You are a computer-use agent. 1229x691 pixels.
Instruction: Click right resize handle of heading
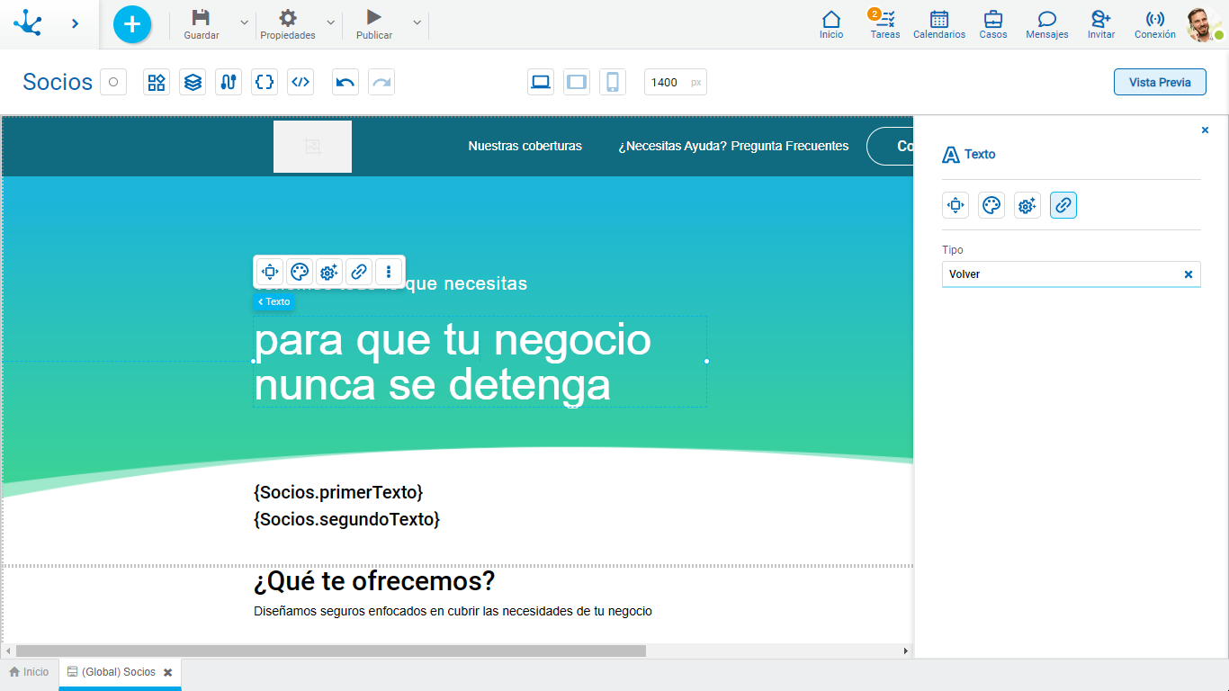[706, 361]
